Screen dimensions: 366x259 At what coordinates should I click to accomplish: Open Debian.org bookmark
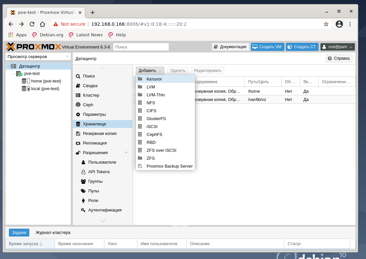48,35
